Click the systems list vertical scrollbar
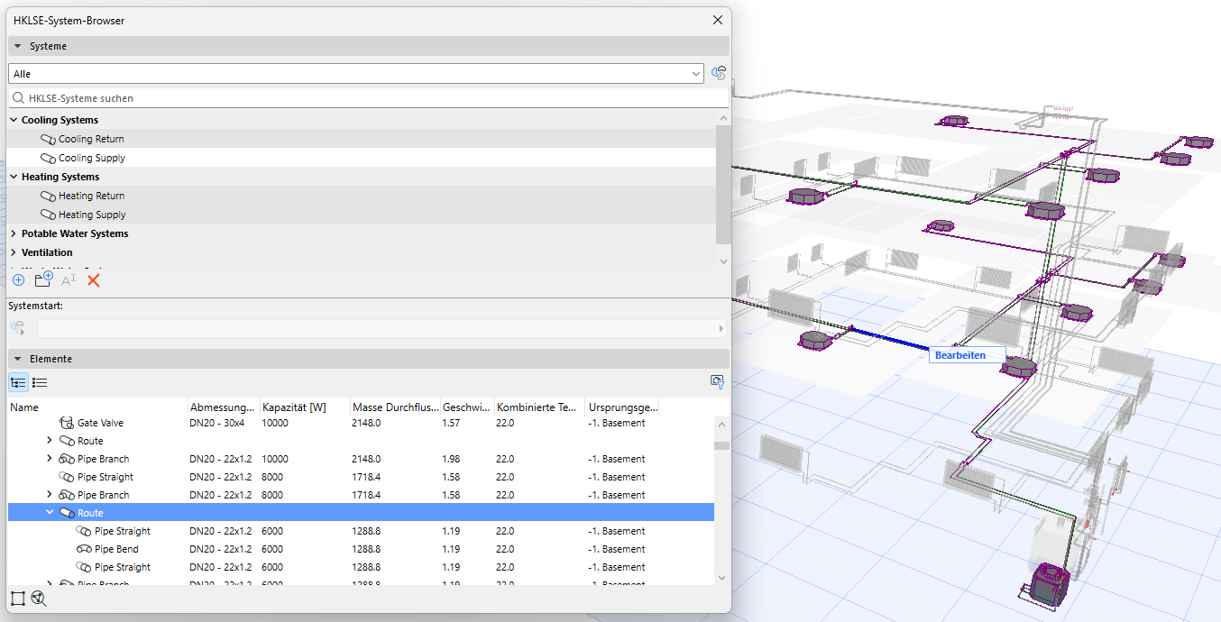The width and height of the screenshot is (1221, 622). pos(722,184)
